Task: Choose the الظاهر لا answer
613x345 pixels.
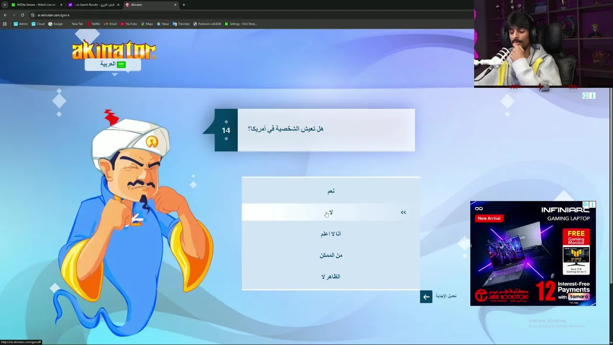Action: 331,276
